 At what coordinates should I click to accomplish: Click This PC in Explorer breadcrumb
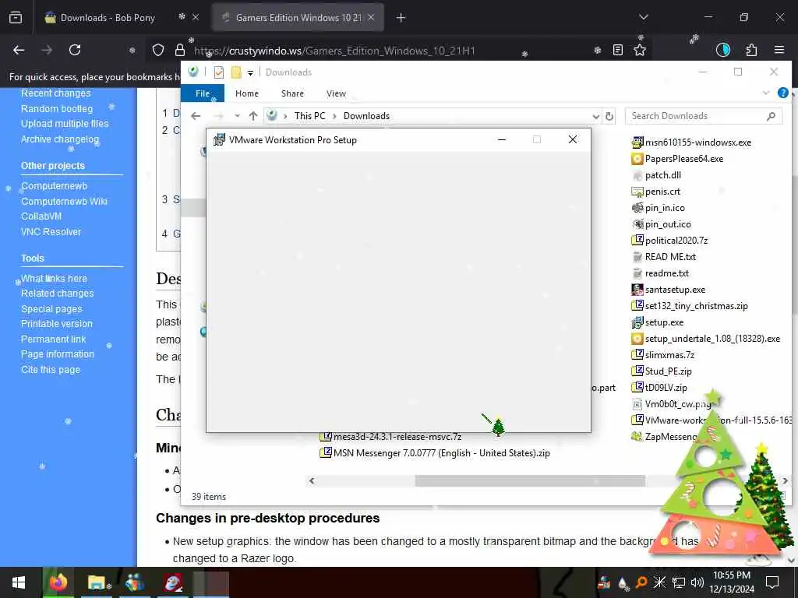point(309,116)
